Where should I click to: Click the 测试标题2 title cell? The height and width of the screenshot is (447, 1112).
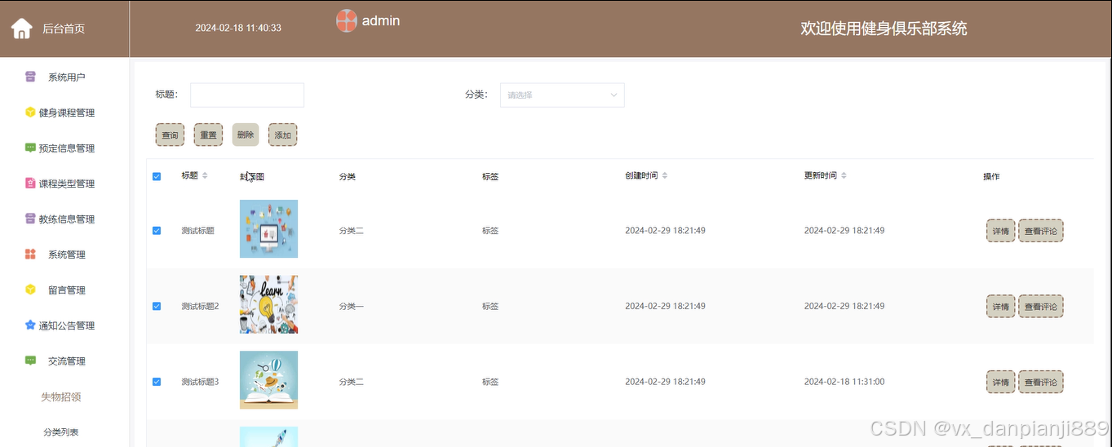click(x=200, y=307)
